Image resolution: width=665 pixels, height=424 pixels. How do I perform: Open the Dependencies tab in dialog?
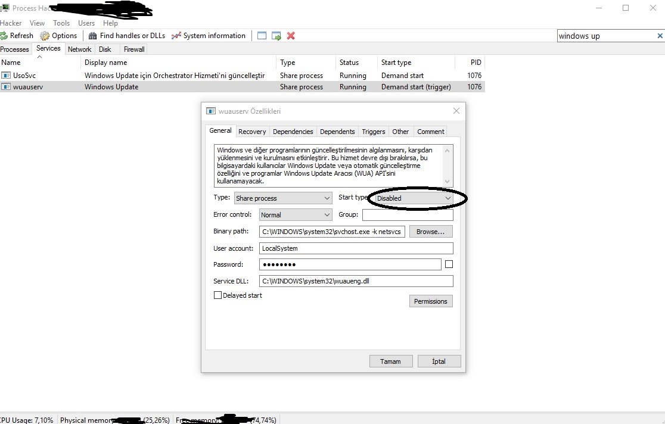tap(293, 132)
